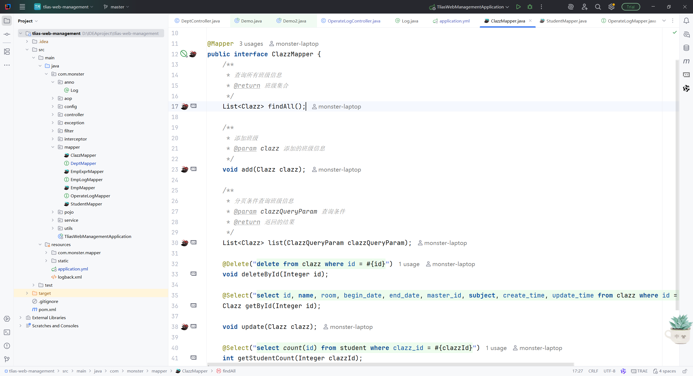
Task: Open Search Everywhere with the magnifier icon
Action: (598, 7)
